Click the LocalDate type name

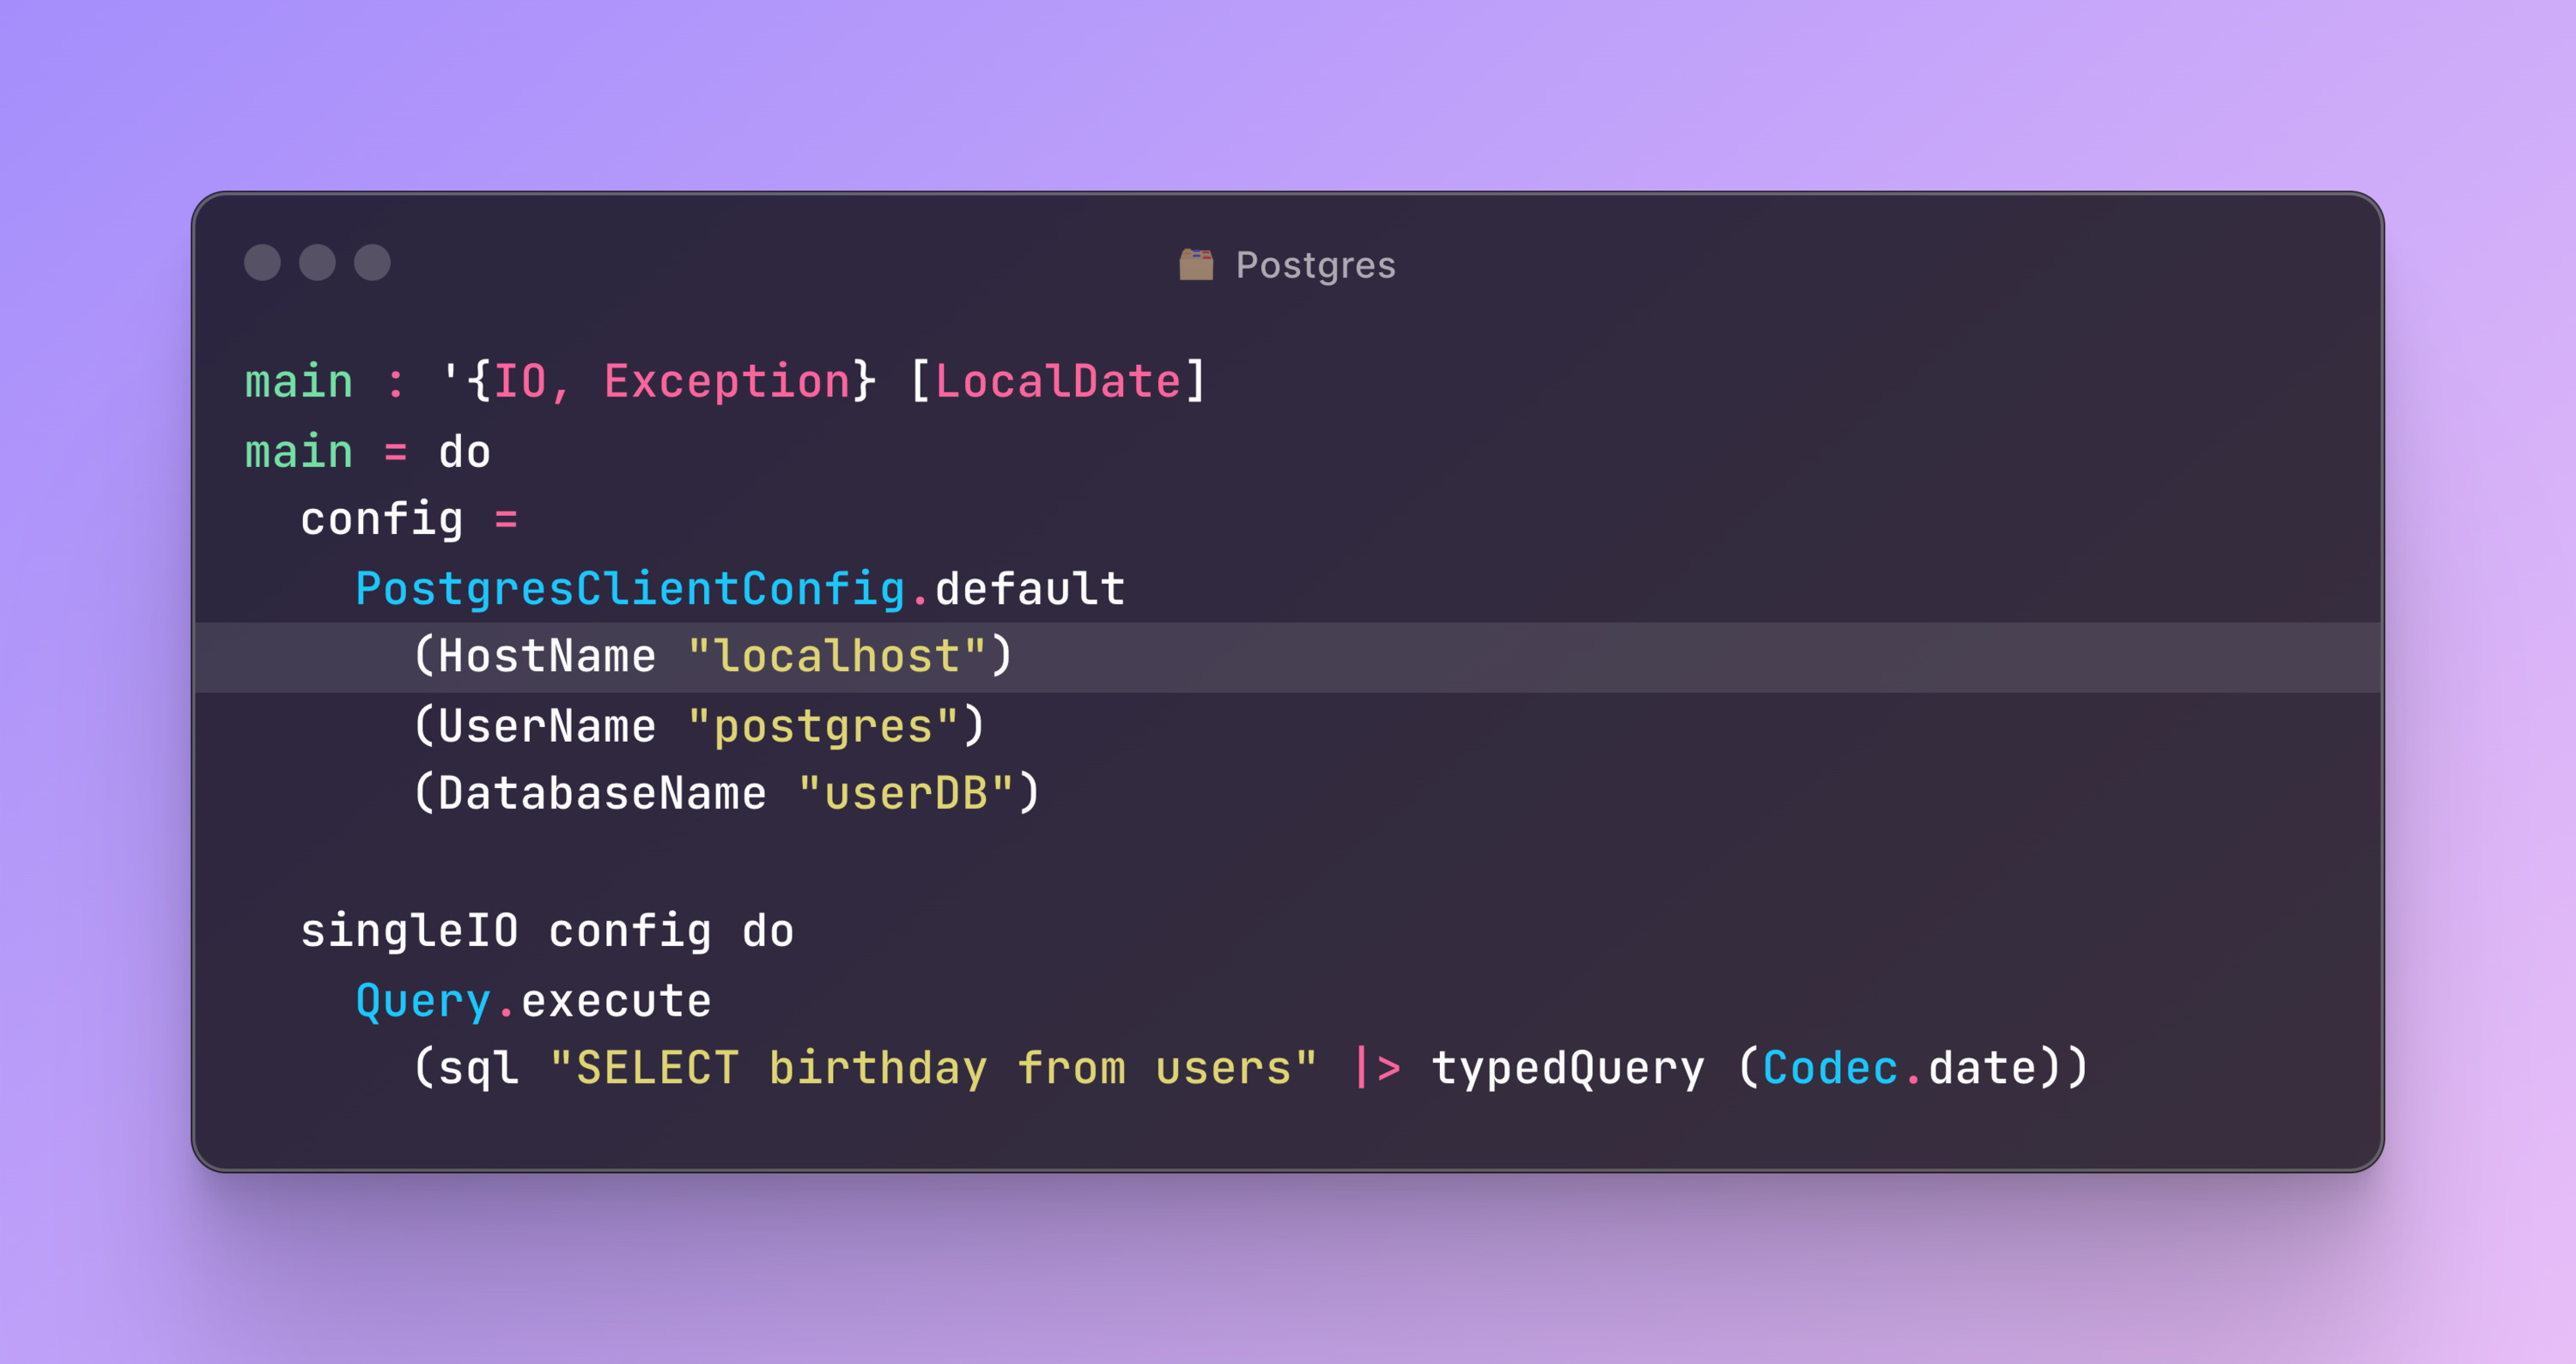pyautogui.click(x=1058, y=382)
